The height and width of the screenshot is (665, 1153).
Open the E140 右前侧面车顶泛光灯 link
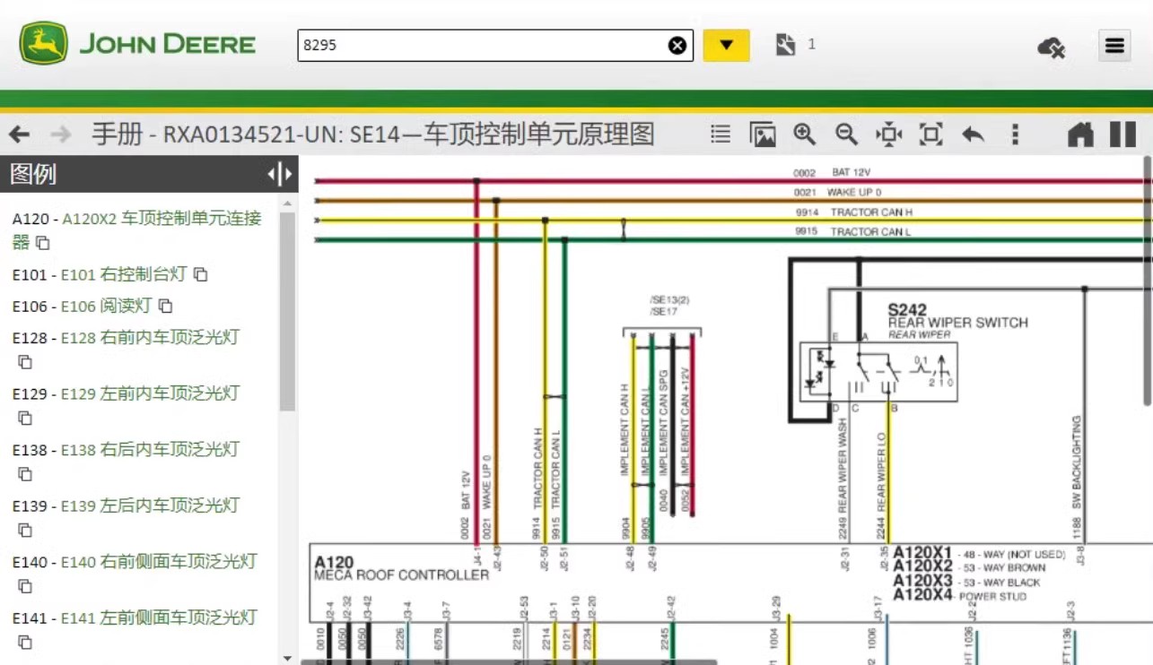(x=159, y=562)
